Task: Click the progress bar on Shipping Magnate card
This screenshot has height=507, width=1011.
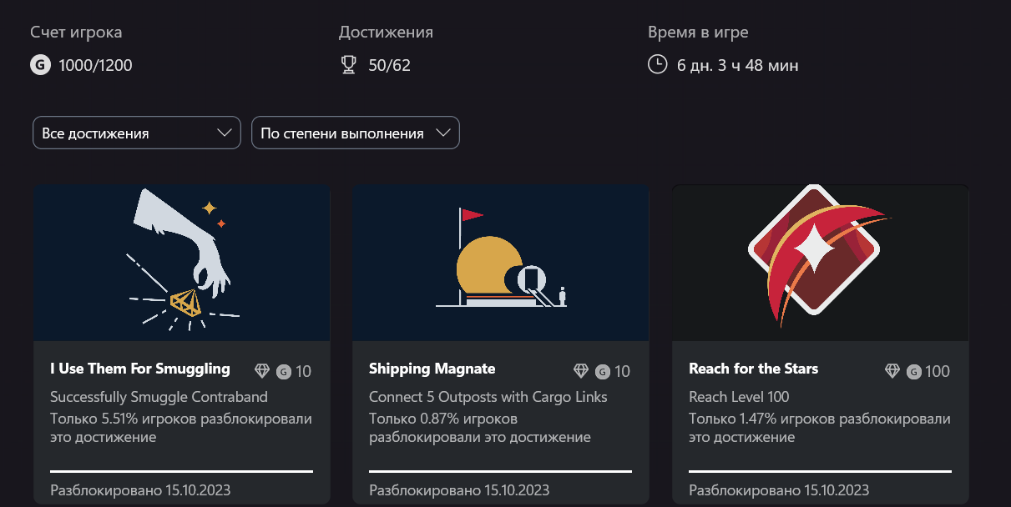Action: click(x=500, y=471)
